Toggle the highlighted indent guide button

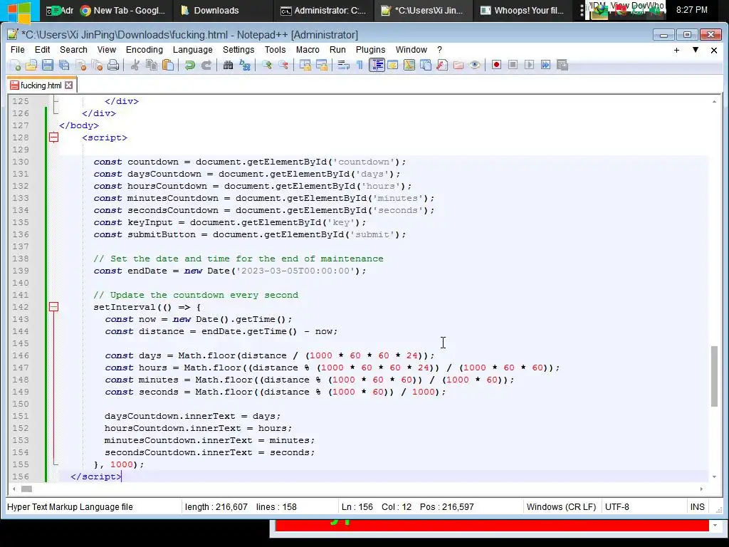point(377,65)
